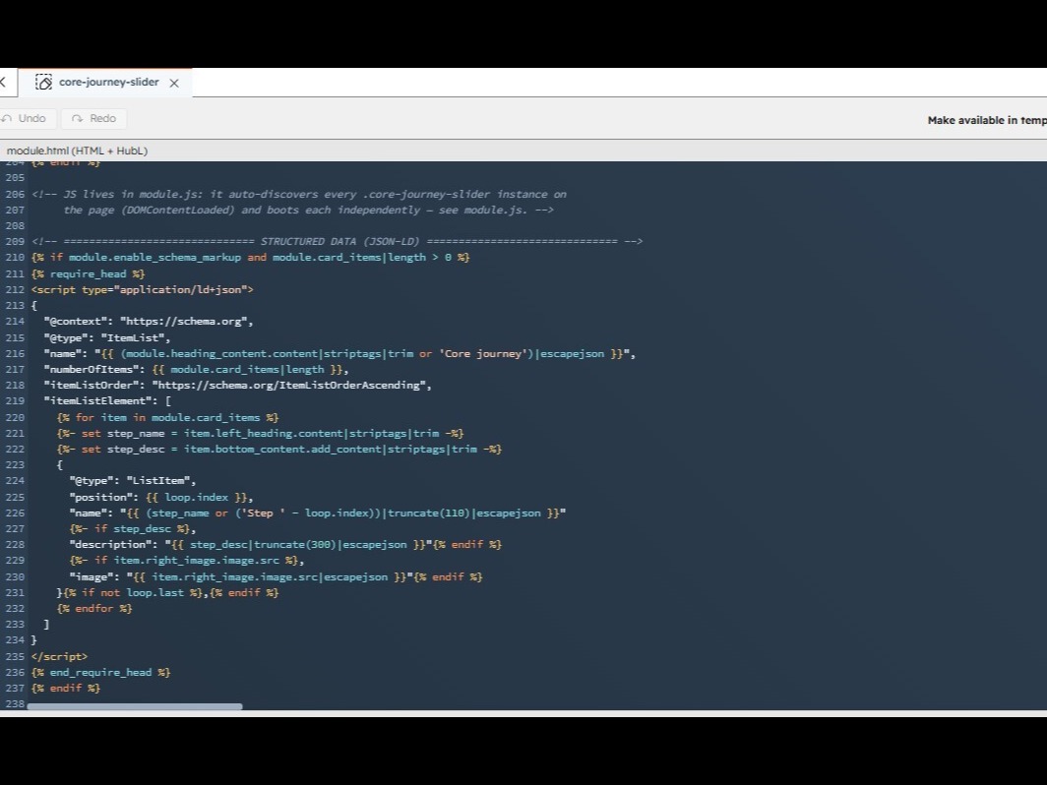The width and height of the screenshot is (1047, 785).
Task: Click line number 220 in the gutter
Action: click(x=15, y=417)
